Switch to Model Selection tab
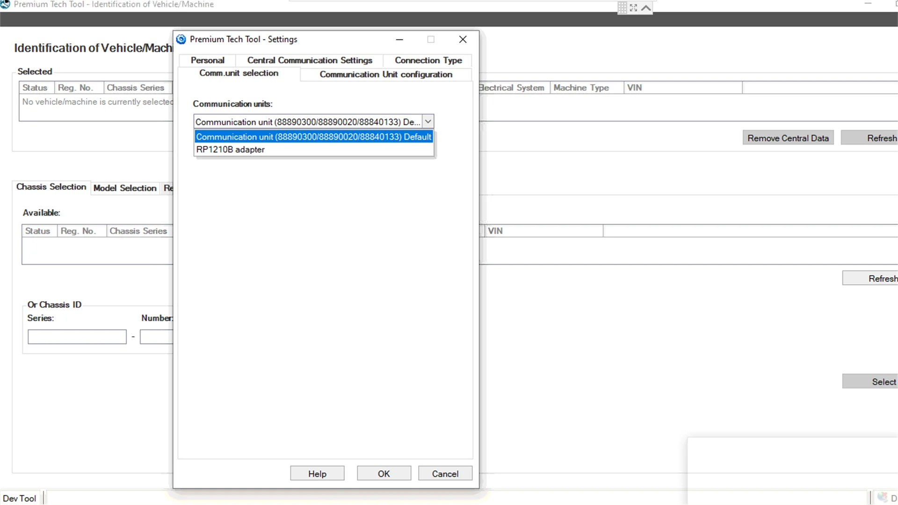 tap(125, 188)
